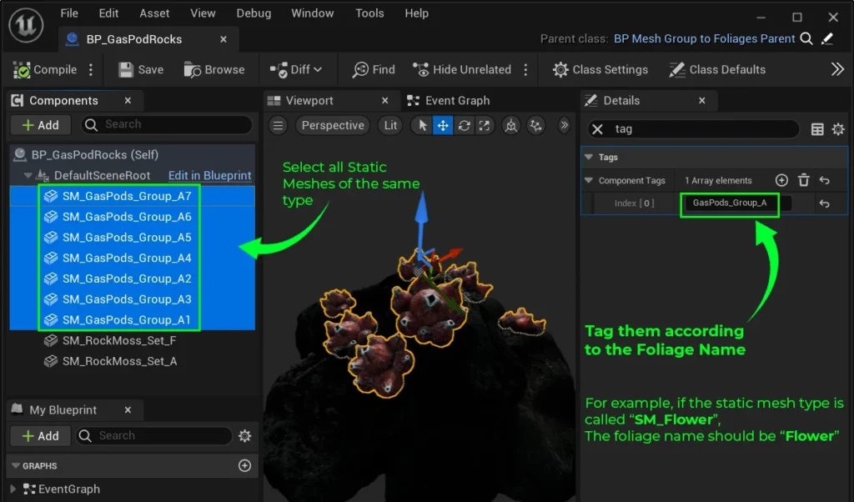Collapse the Component Tags array

[588, 180]
